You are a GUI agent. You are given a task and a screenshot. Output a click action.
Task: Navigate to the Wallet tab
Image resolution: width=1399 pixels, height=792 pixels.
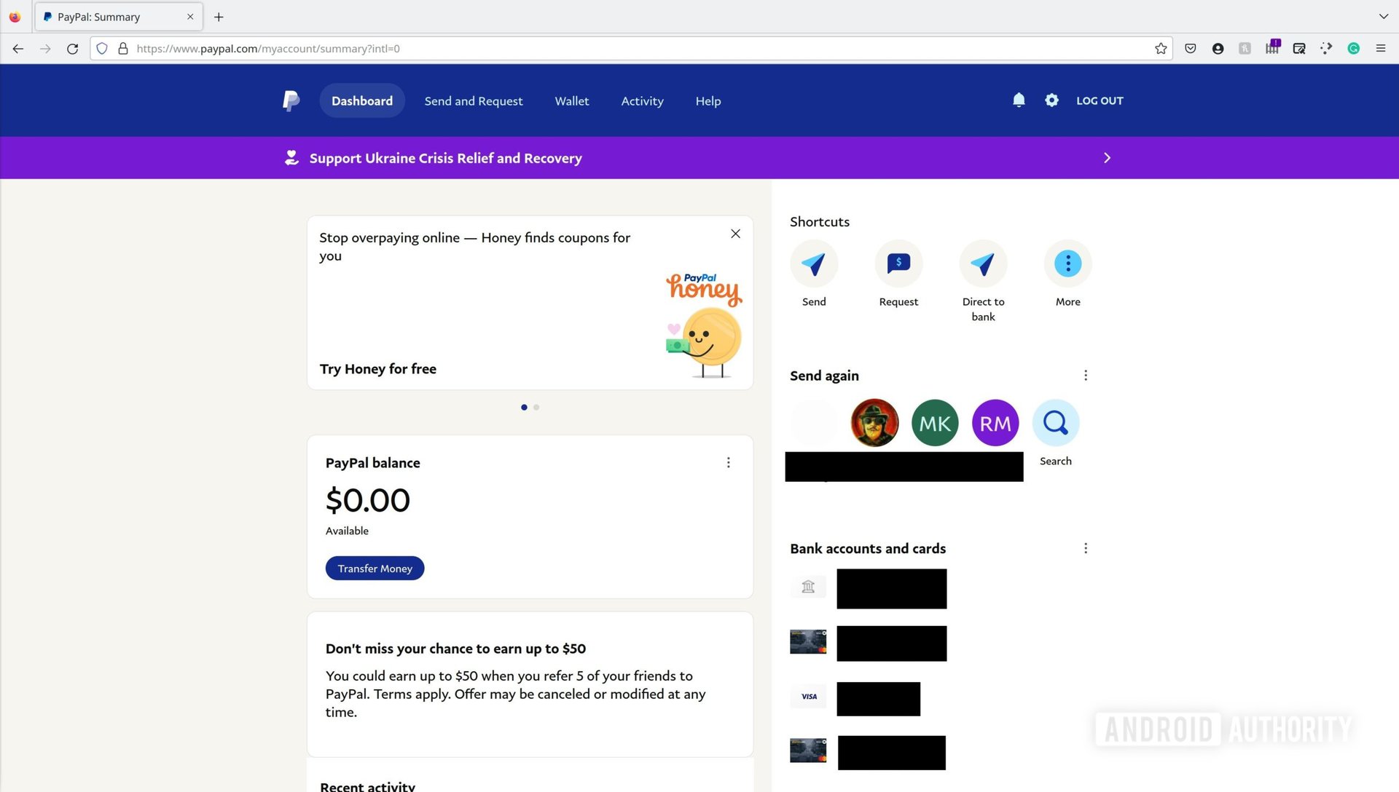coord(572,100)
